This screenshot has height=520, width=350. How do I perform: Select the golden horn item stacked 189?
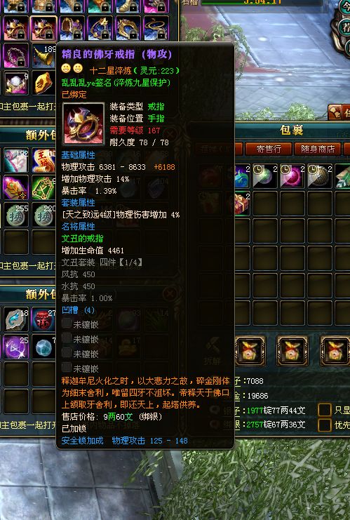(43, 55)
